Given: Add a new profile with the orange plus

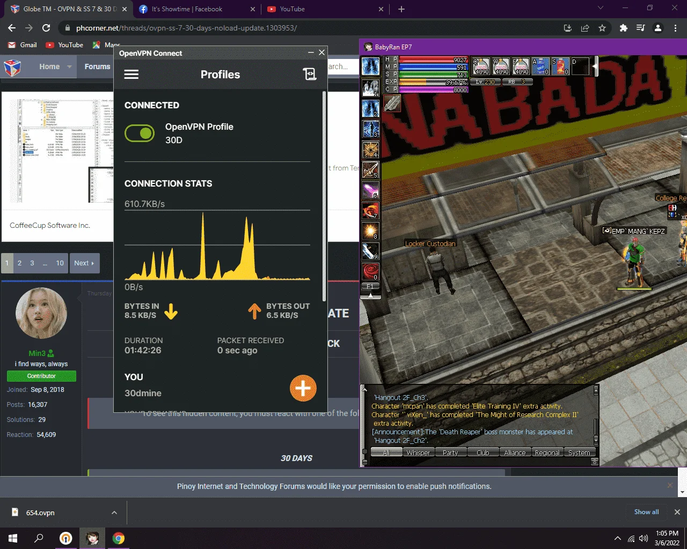Looking at the screenshot, I should click(303, 388).
